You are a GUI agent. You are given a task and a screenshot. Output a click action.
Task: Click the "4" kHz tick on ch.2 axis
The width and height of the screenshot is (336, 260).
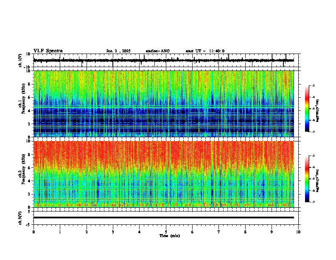(30, 181)
